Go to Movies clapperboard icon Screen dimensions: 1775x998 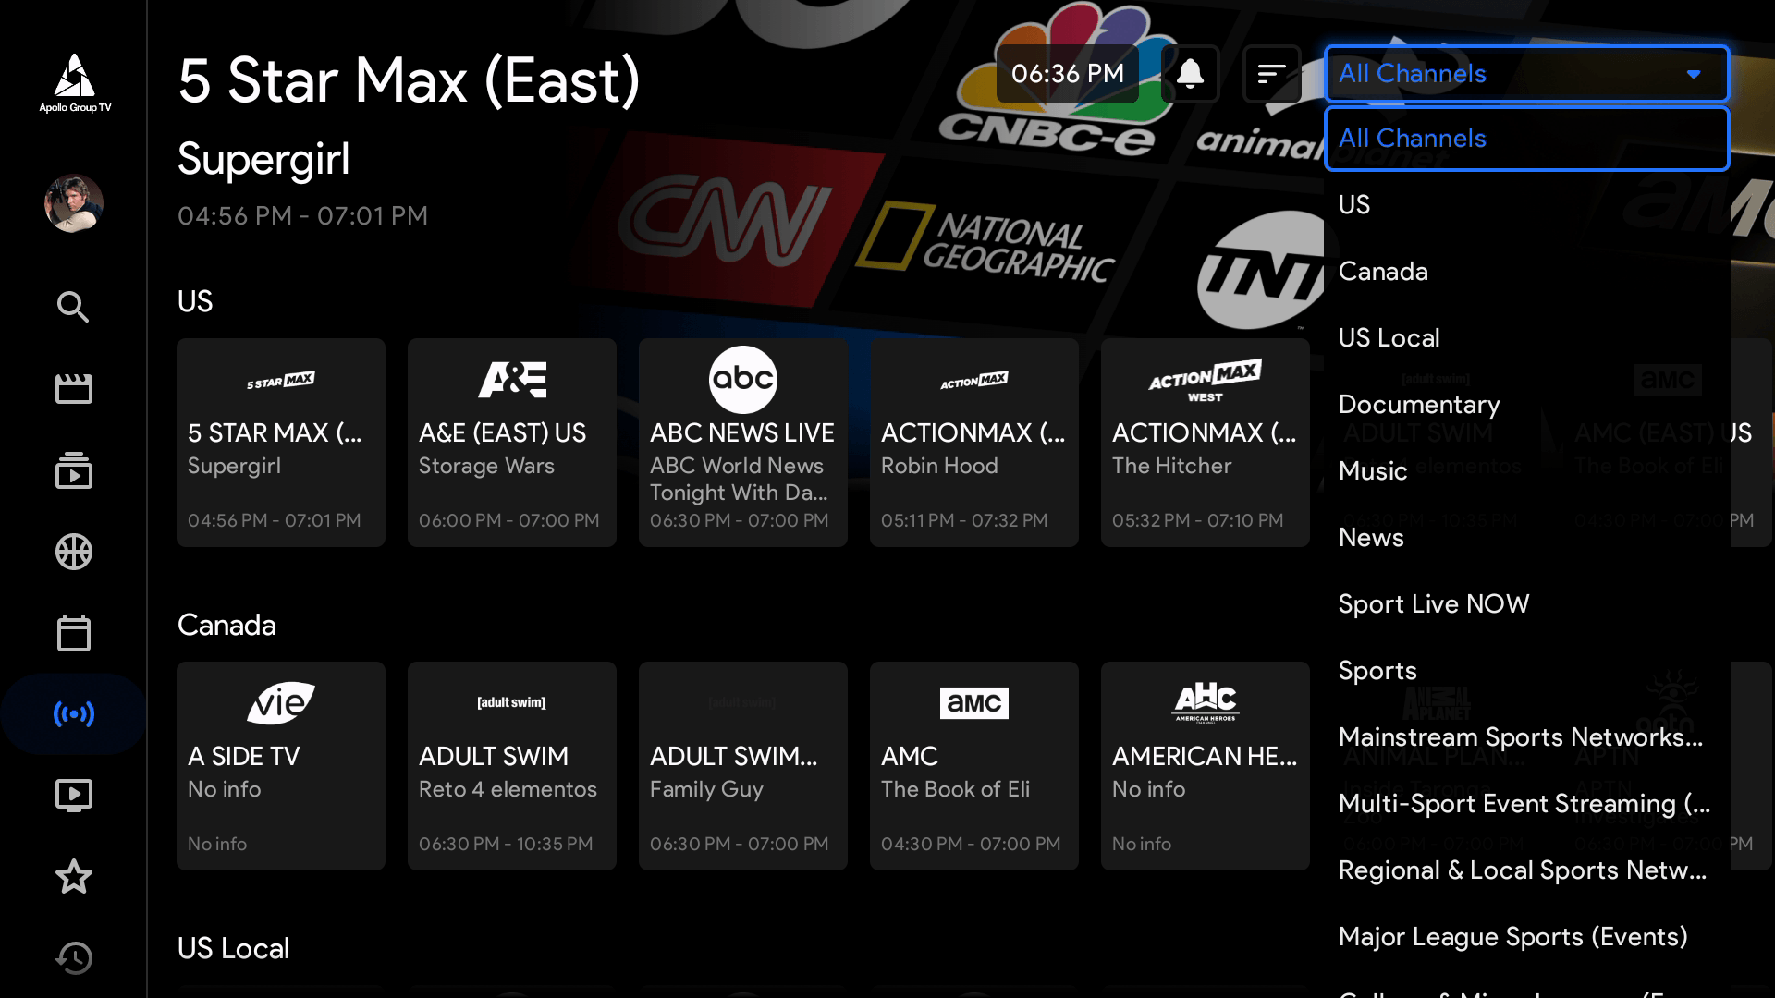[x=74, y=388]
